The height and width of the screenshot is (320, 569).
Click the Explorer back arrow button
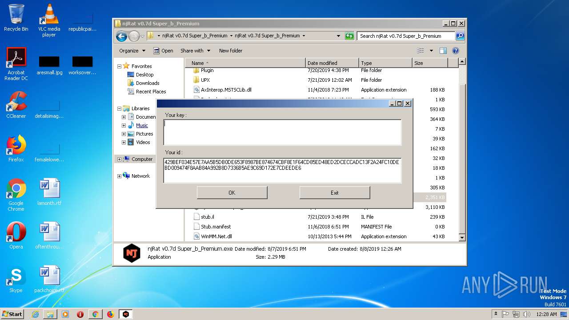click(121, 36)
